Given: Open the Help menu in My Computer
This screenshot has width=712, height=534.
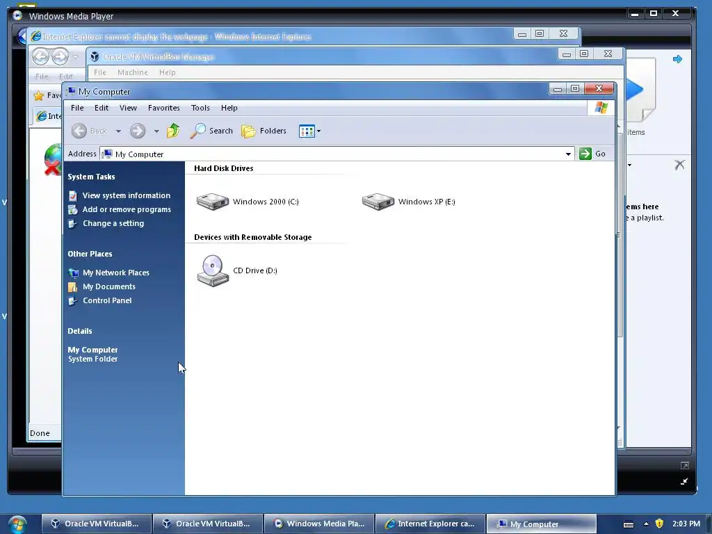Looking at the screenshot, I should pos(229,108).
